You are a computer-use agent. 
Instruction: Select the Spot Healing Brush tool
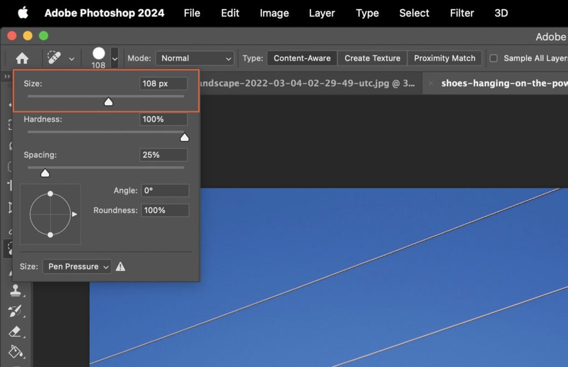click(x=8, y=248)
